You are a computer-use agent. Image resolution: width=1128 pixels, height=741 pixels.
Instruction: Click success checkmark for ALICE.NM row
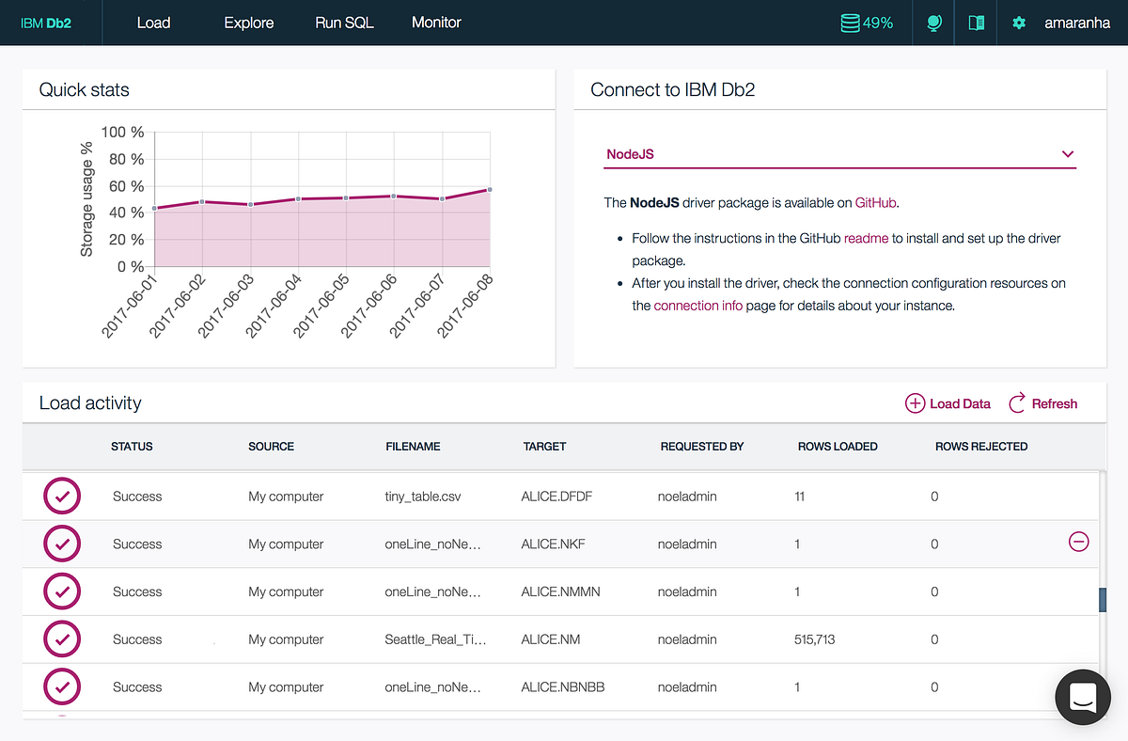(x=62, y=639)
